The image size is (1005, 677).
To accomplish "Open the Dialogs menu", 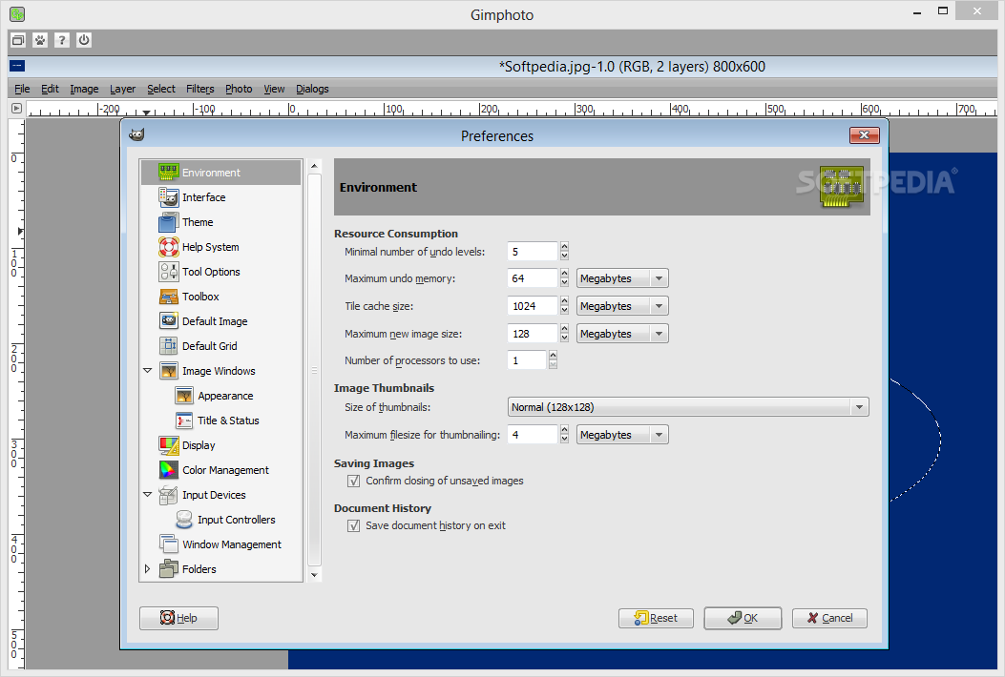I will (x=312, y=89).
